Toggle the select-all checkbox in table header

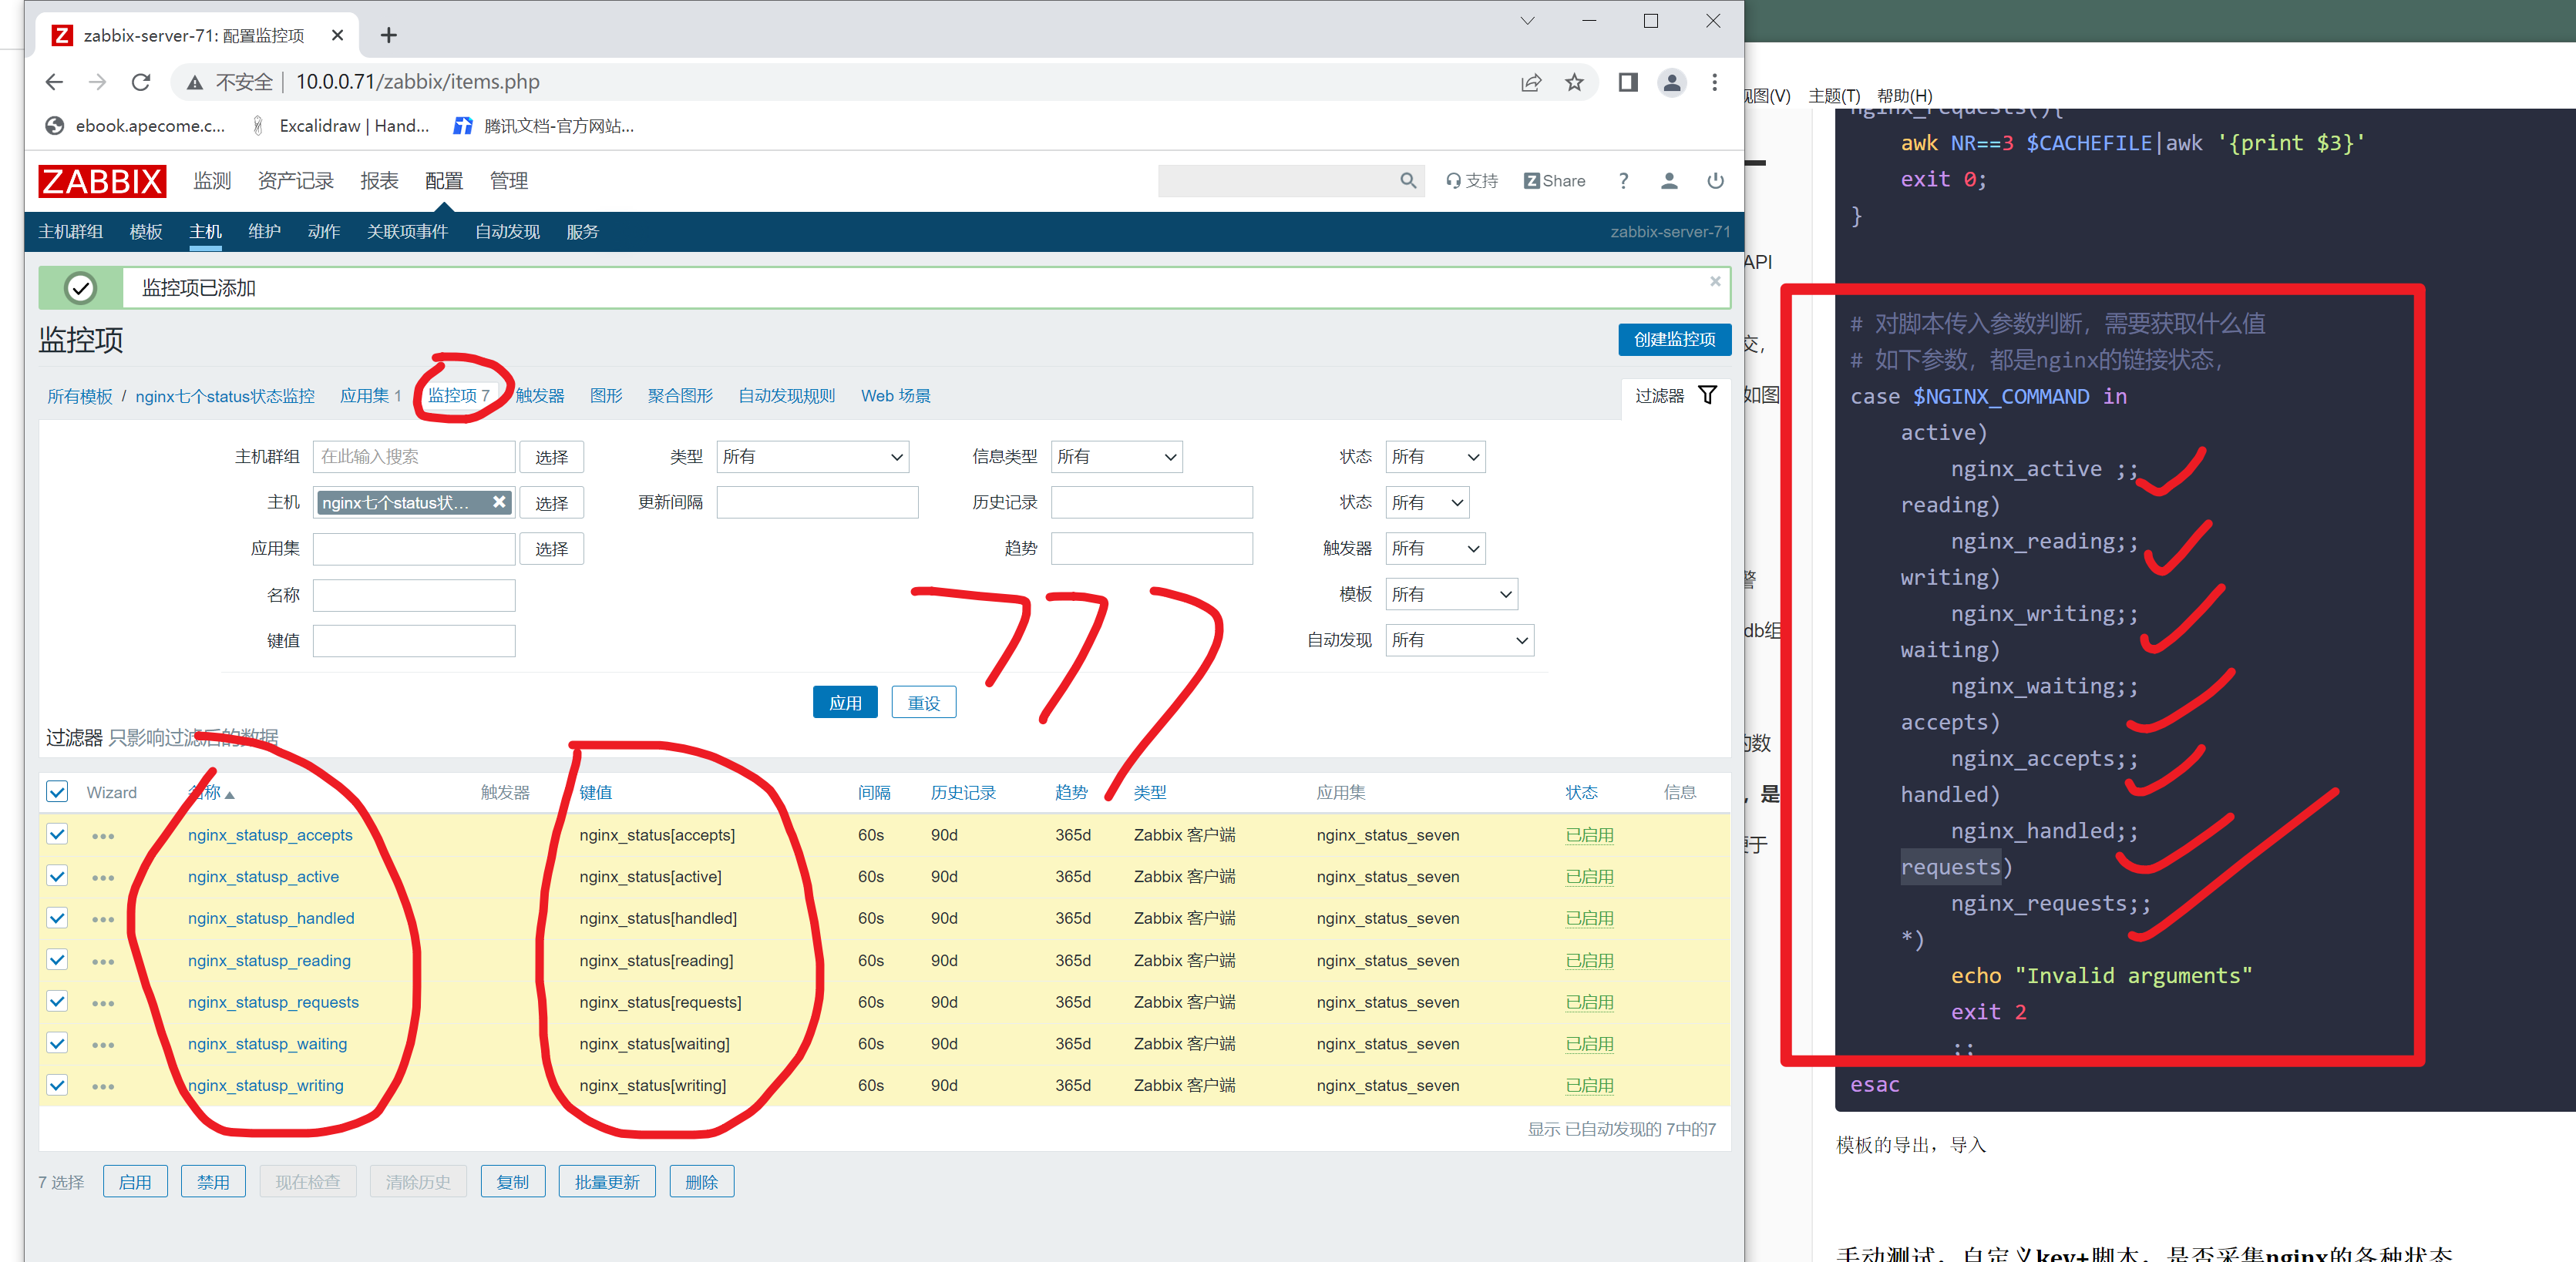(x=57, y=792)
